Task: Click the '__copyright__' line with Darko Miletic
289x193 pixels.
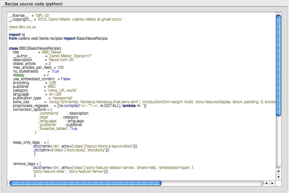Action: (66, 19)
